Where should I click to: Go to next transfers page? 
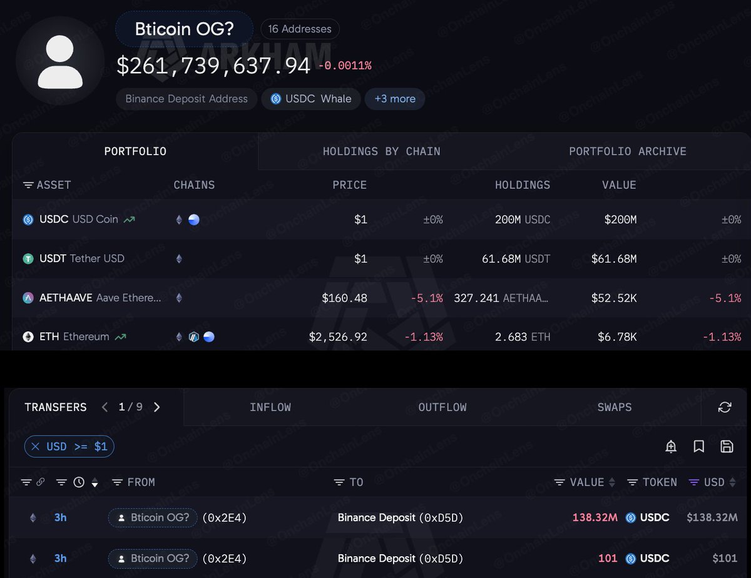click(157, 407)
